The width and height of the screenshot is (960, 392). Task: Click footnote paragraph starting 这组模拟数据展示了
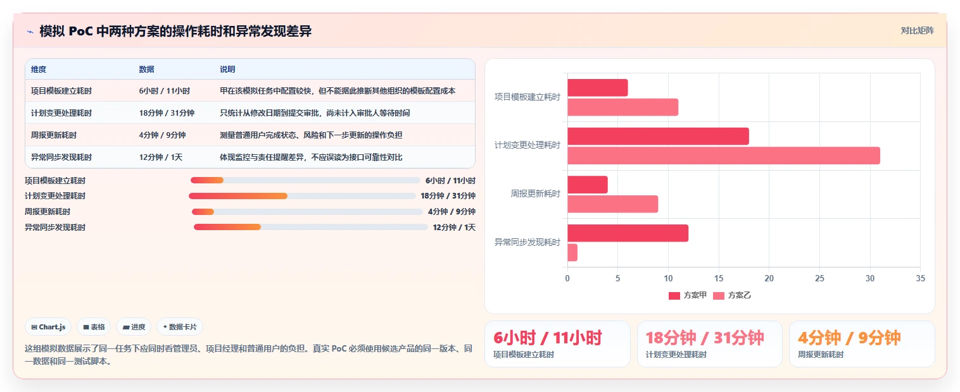(x=248, y=355)
